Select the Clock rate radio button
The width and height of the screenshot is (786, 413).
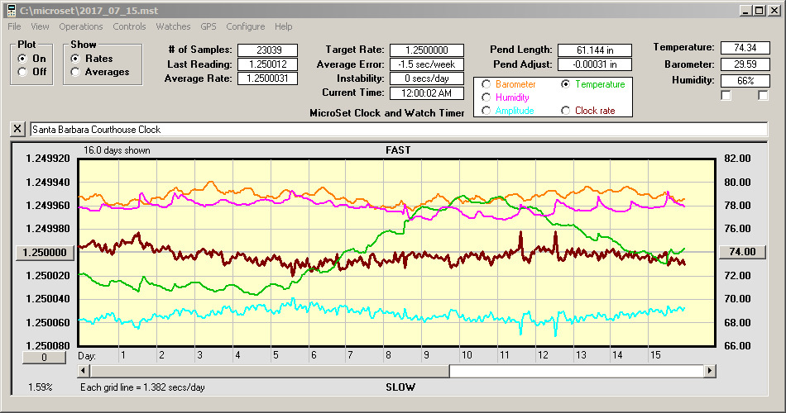pos(566,111)
